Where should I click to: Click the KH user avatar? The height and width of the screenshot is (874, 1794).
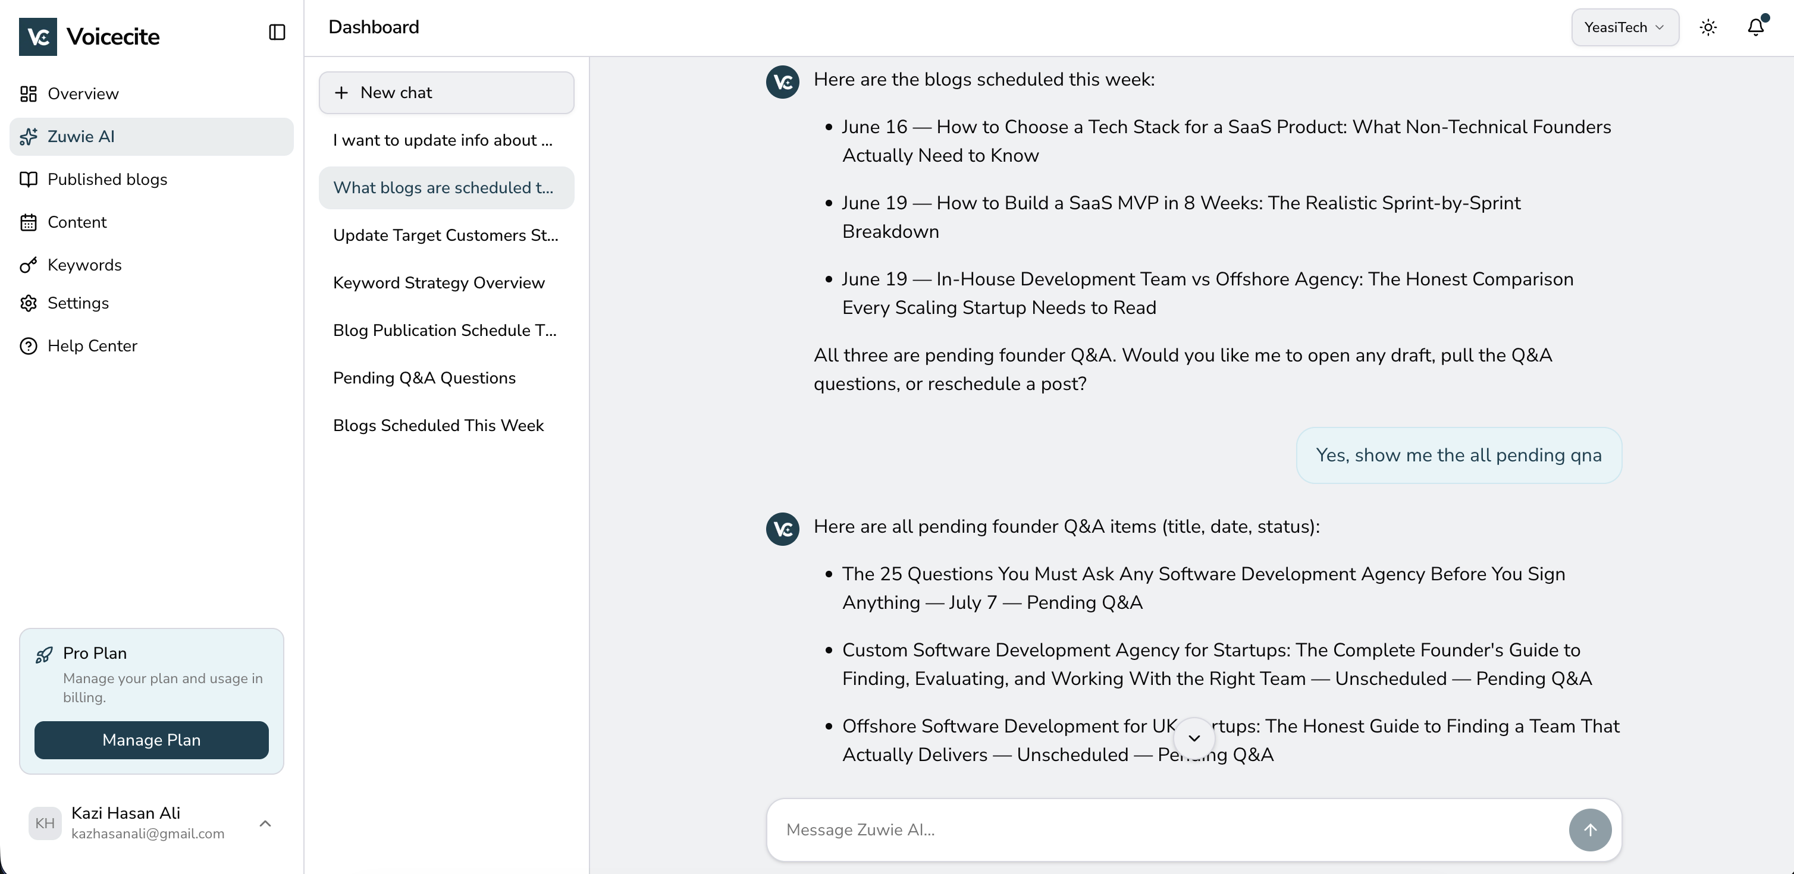coord(45,823)
